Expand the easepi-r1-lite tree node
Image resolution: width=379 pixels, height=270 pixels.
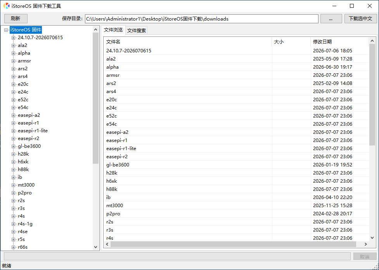click(x=14, y=131)
